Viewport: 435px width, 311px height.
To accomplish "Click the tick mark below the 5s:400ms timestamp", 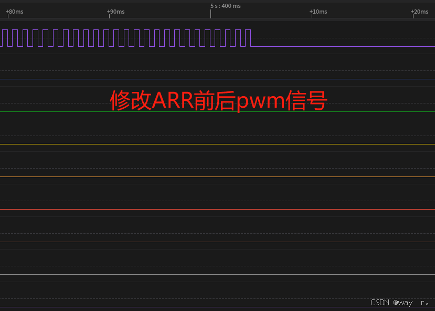I will pyautogui.click(x=210, y=14).
